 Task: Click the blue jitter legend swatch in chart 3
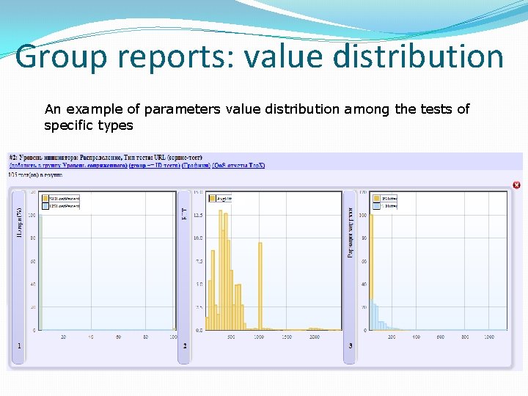click(x=377, y=206)
